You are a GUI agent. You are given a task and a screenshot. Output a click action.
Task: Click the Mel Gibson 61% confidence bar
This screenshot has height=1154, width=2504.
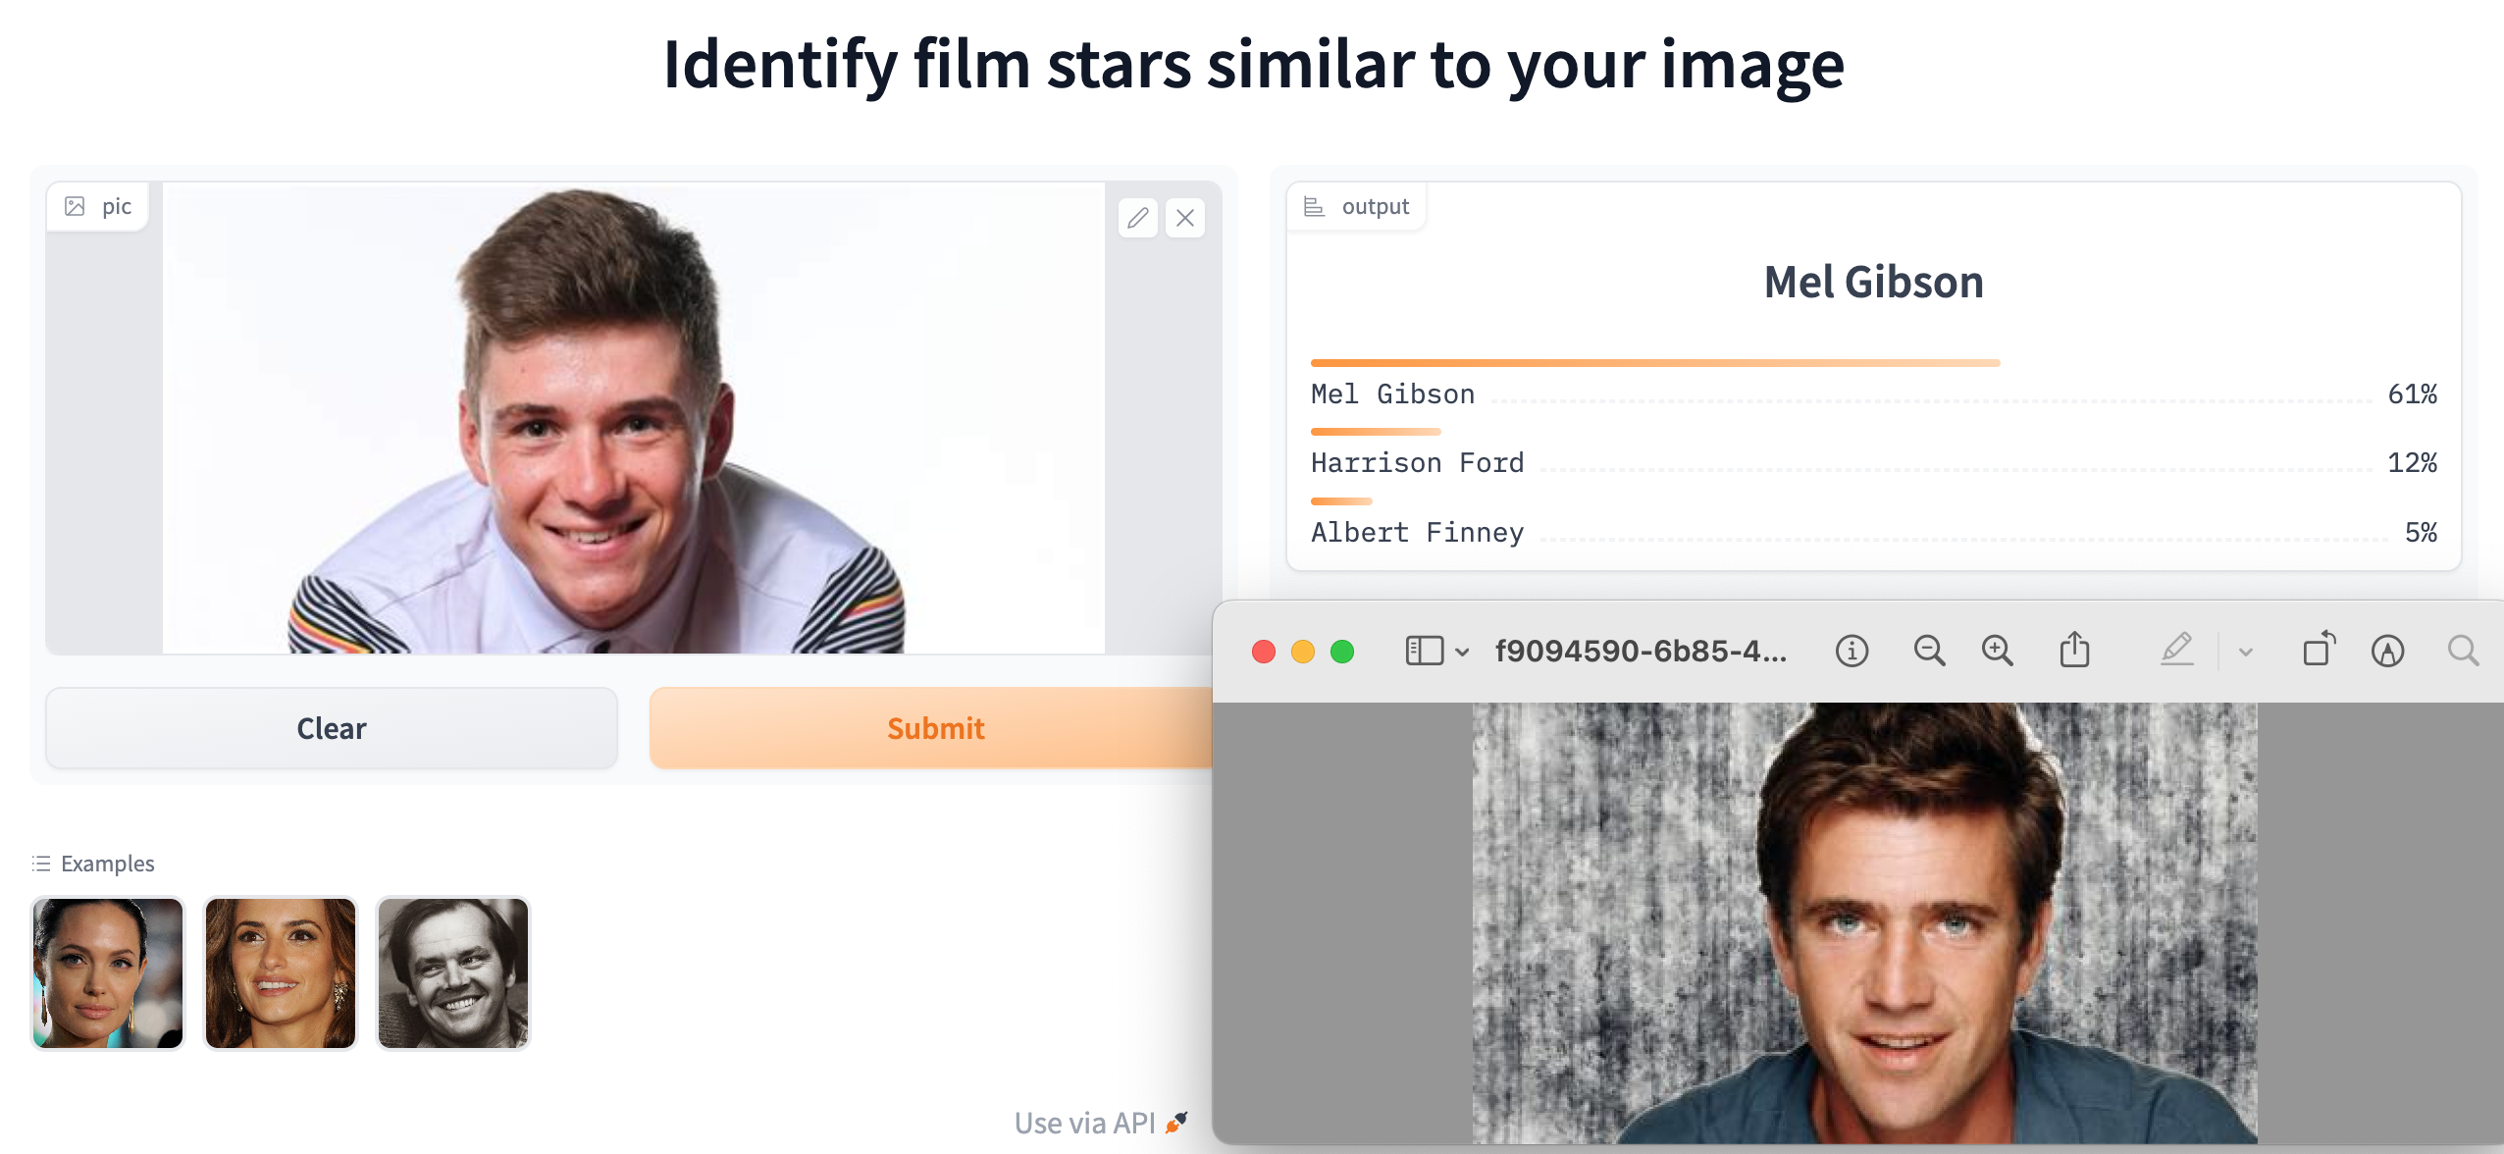(x=1654, y=363)
